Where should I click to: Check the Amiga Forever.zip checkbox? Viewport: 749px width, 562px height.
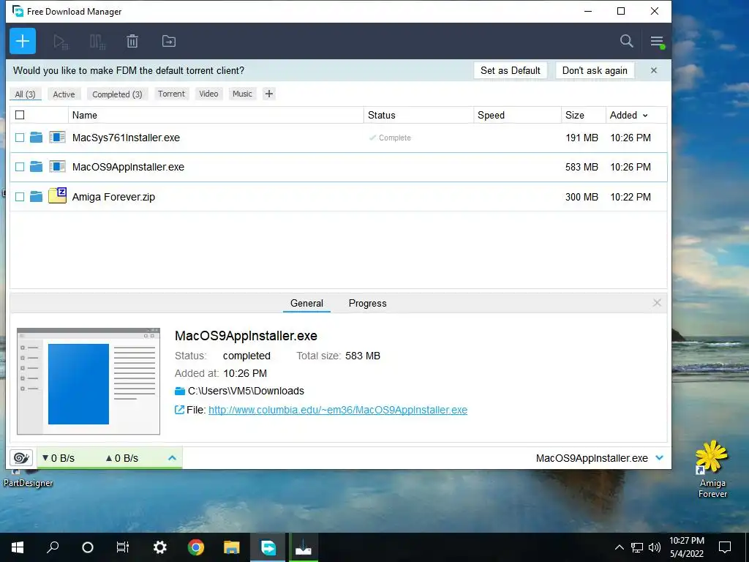(x=20, y=196)
